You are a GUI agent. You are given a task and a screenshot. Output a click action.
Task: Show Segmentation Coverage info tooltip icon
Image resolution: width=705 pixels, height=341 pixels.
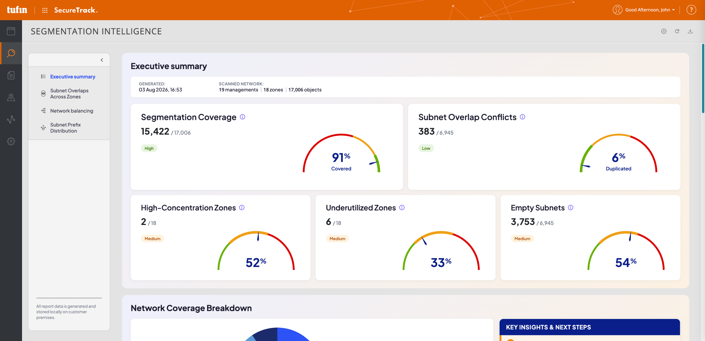(242, 117)
